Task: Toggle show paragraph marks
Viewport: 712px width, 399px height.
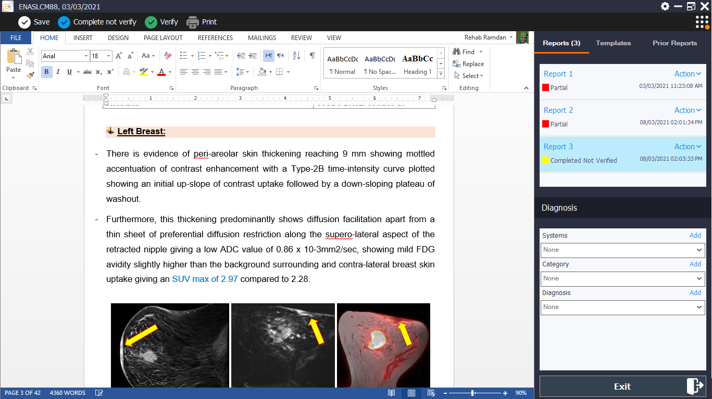Action: pos(312,56)
